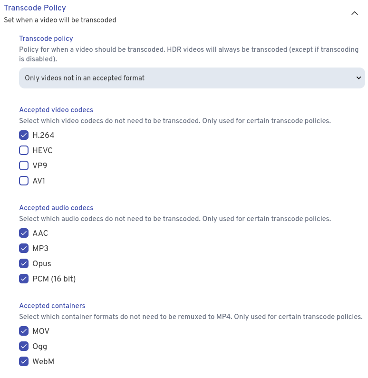This screenshot has width=368, height=378.
Task: Uncheck PCM (16 bit) audio codec
Action: coord(24,279)
